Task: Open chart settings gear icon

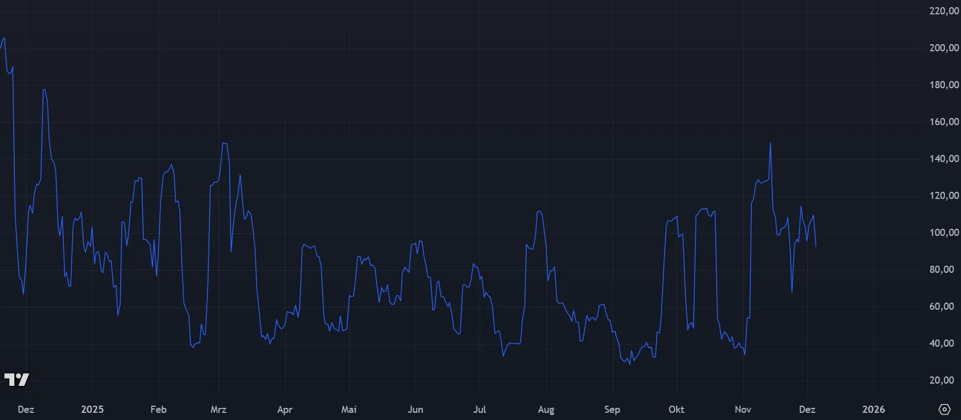Action: [944, 410]
